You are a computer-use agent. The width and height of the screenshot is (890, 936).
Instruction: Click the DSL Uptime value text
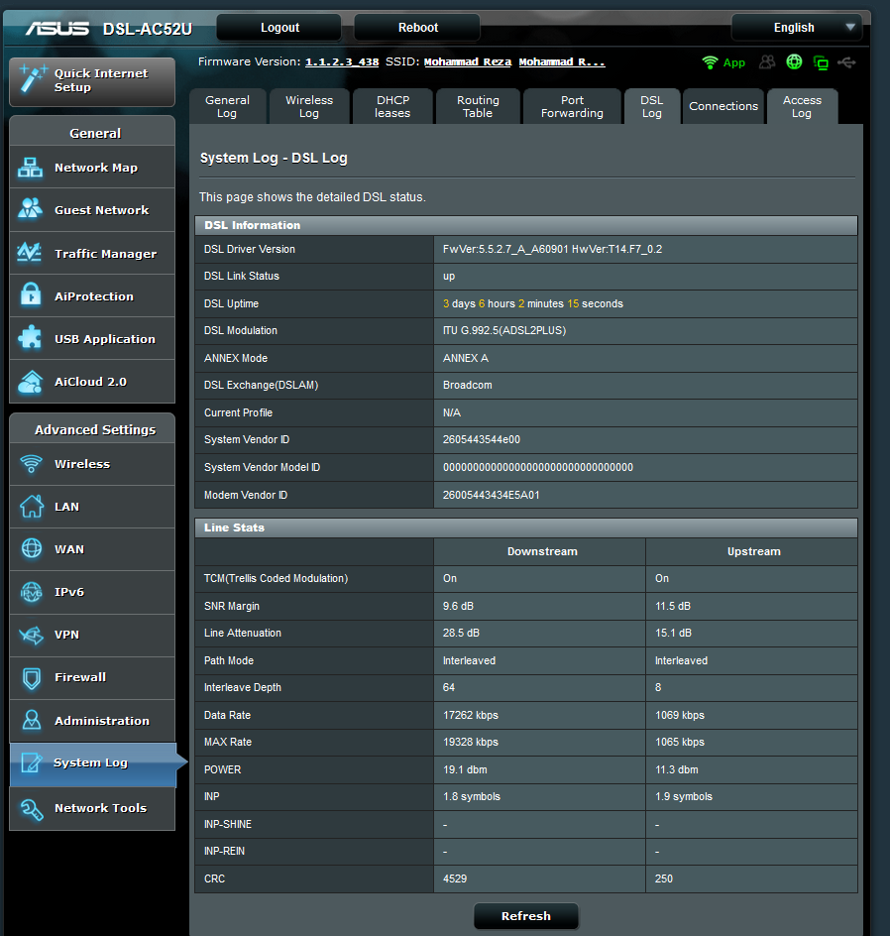(532, 303)
